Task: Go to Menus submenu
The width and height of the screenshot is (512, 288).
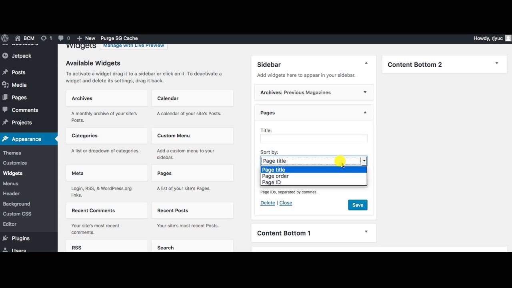Action: tap(10, 184)
